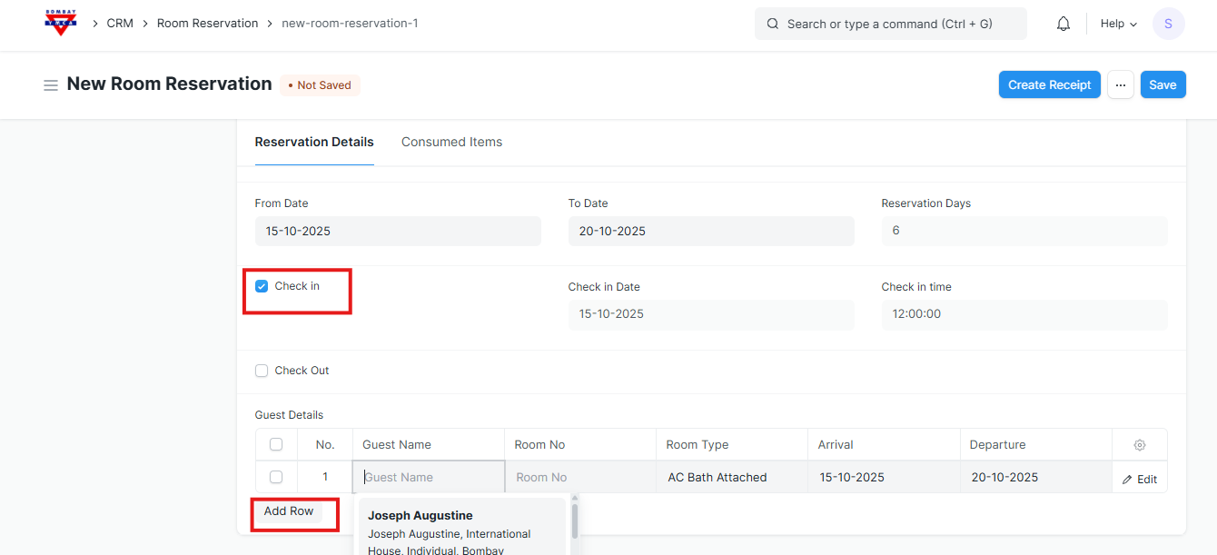Go to the Room Reservation breadcrumb

tap(207, 24)
